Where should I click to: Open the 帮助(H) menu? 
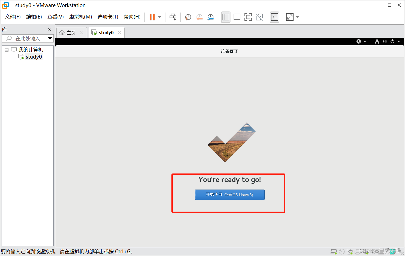132,17
